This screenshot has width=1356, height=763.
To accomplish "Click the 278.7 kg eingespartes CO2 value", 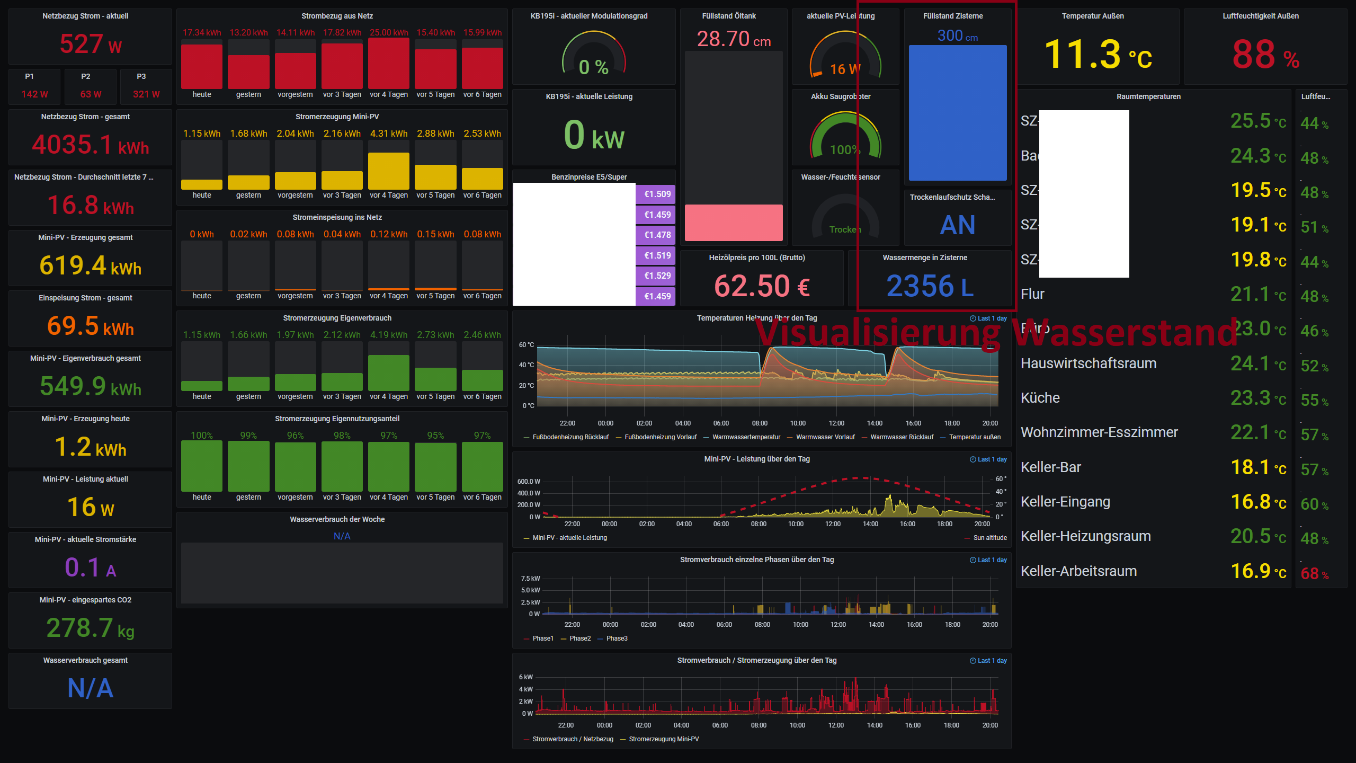I will tap(91, 628).
